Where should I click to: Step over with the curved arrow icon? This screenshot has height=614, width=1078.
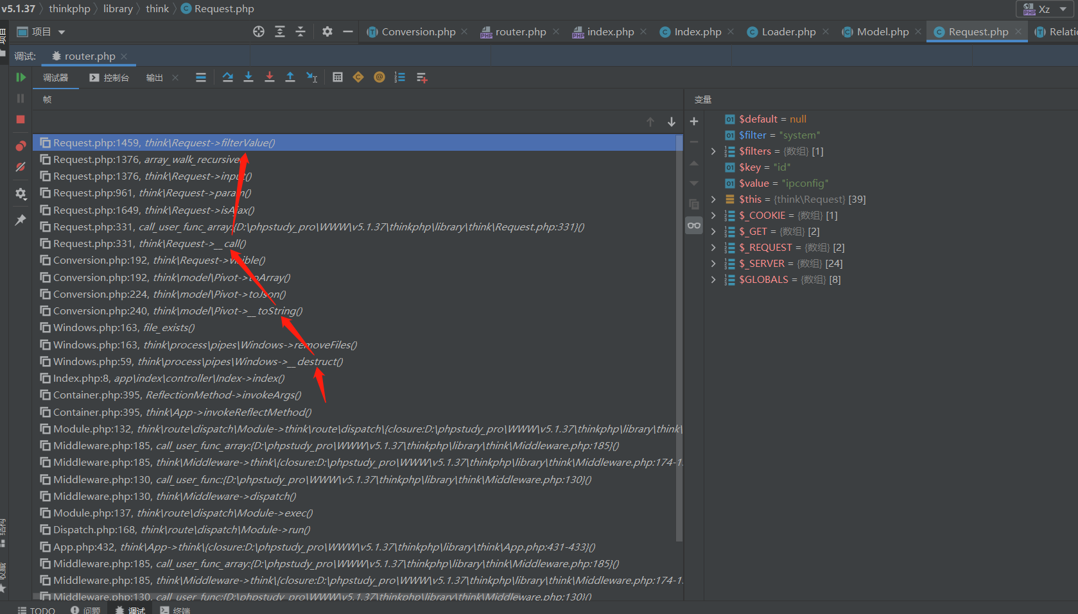click(228, 78)
